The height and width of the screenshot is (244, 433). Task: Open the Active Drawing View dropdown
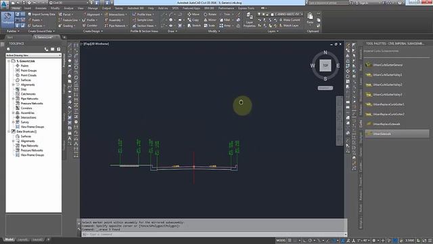tap(34, 56)
